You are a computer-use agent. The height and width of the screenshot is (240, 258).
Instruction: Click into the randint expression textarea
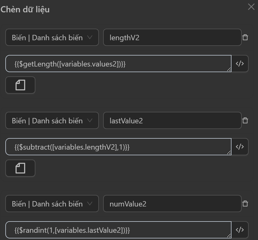click(118, 230)
